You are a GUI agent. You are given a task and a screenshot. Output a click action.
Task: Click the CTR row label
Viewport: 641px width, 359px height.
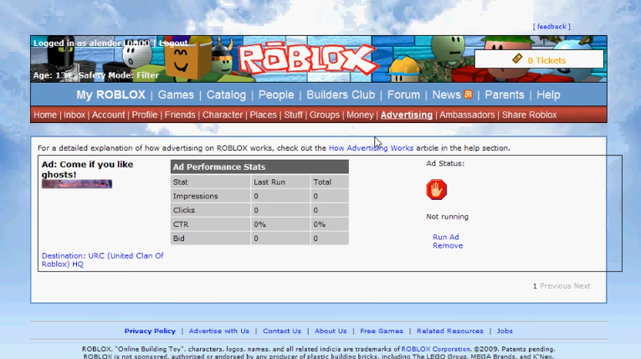(x=181, y=224)
